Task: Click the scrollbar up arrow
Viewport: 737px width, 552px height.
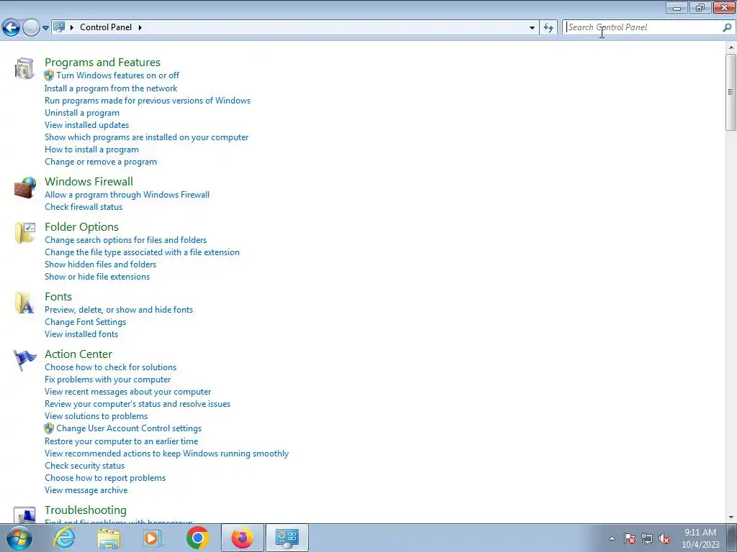Action: pos(731,47)
